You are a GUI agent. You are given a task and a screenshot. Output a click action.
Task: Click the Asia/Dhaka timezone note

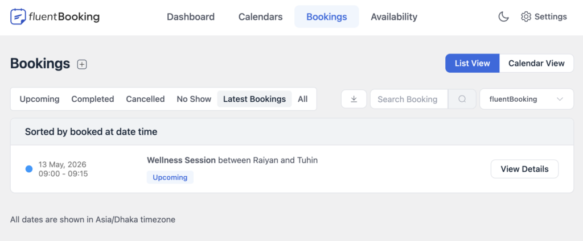93,219
